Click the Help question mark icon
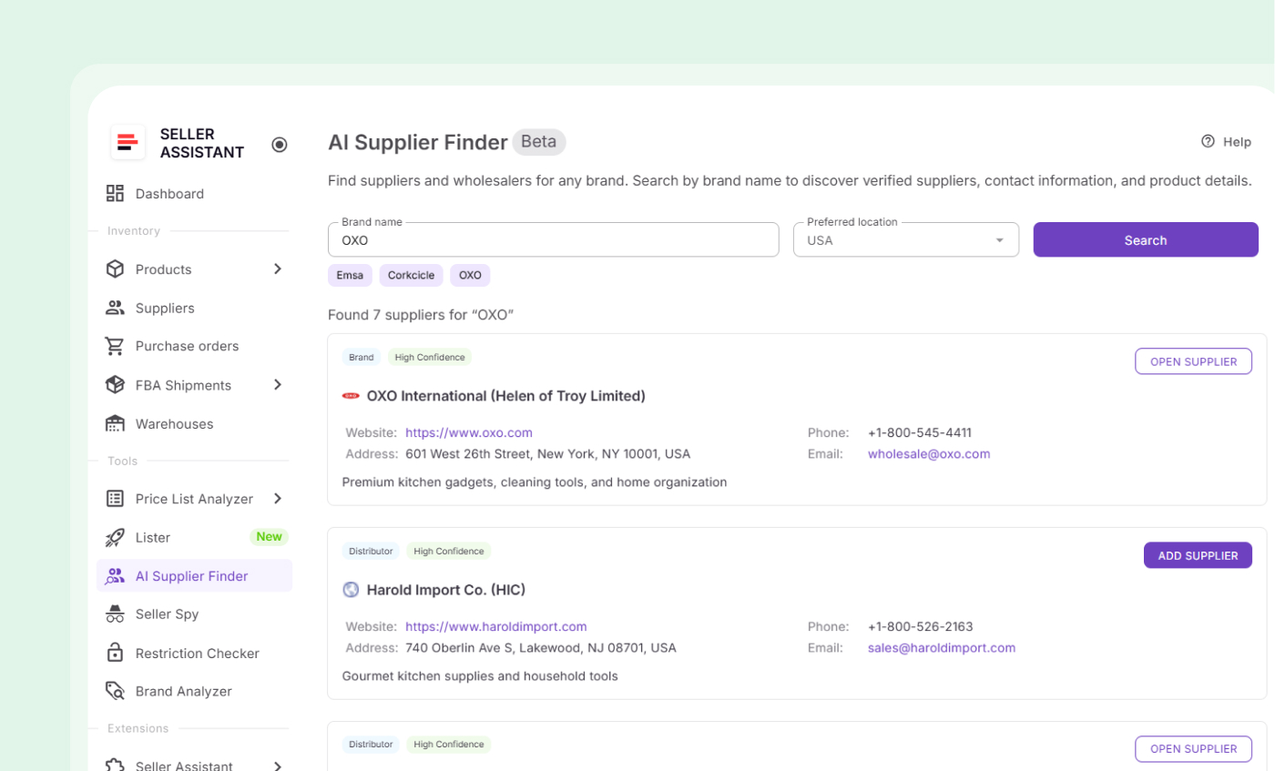 coord(1209,142)
